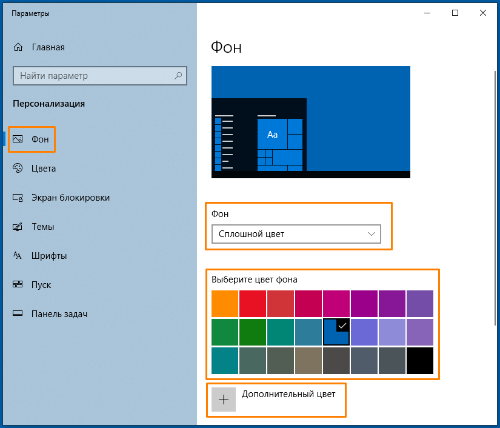Click the search magnifier icon
This screenshot has height=428, width=500.
tap(178, 76)
